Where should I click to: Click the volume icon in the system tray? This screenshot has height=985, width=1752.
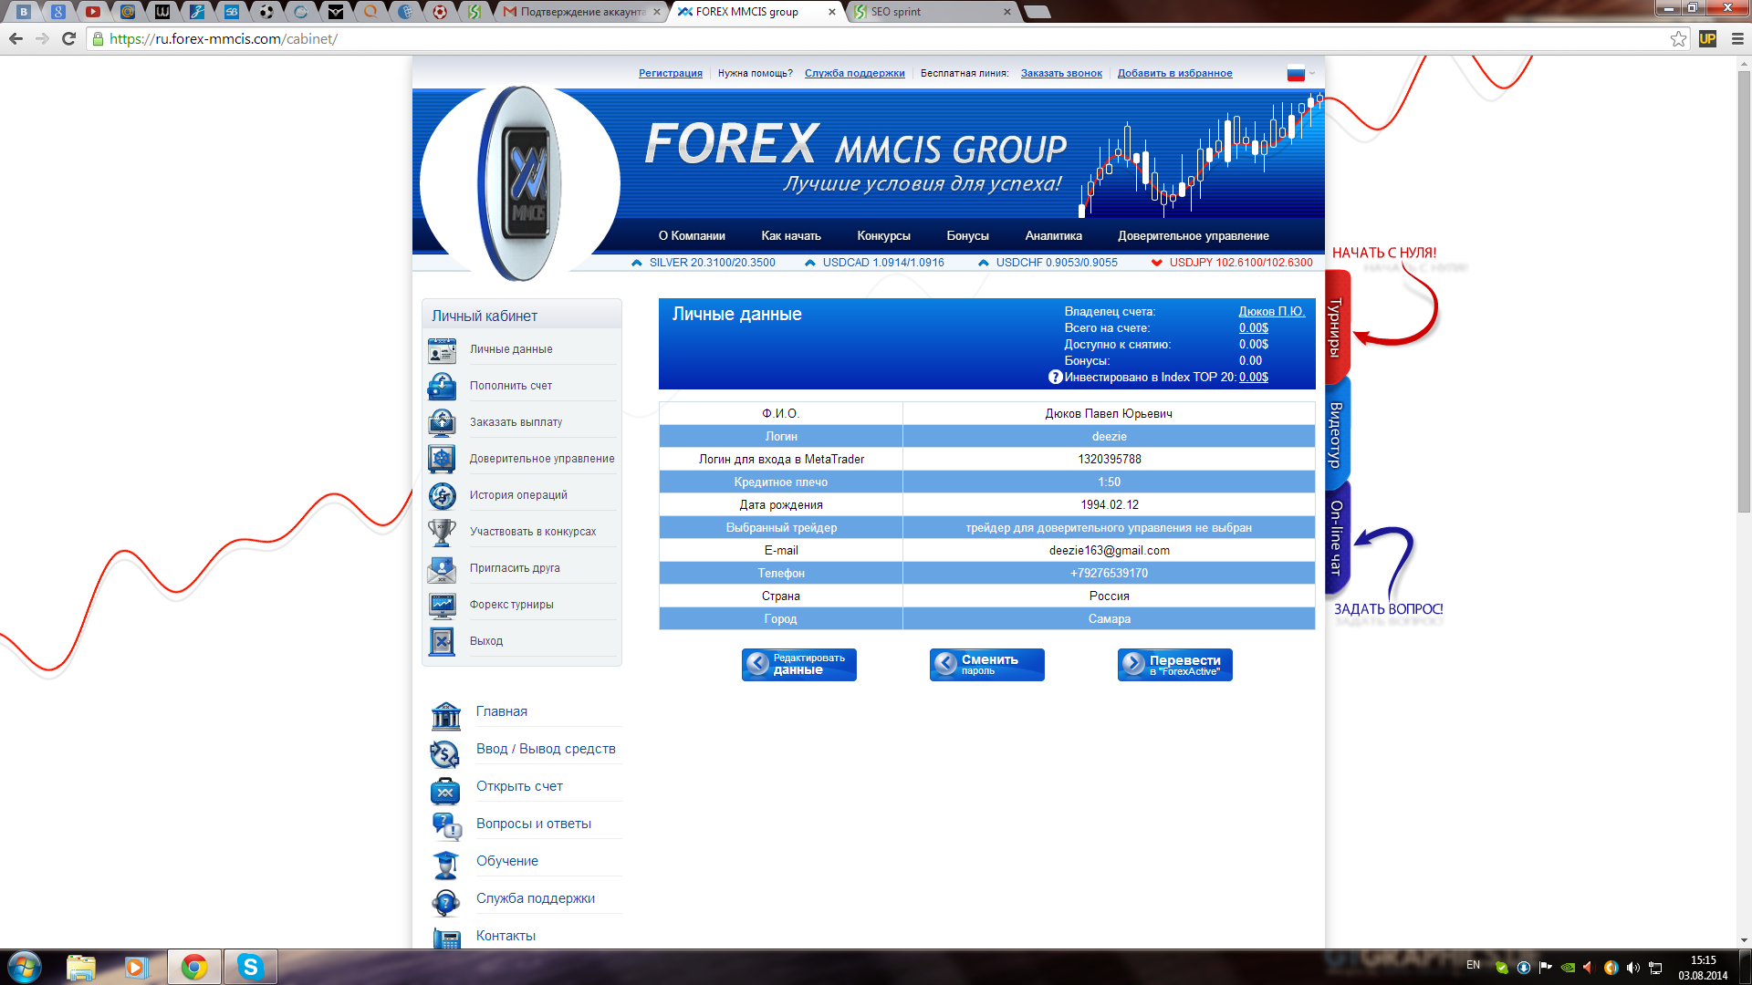tap(1632, 968)
